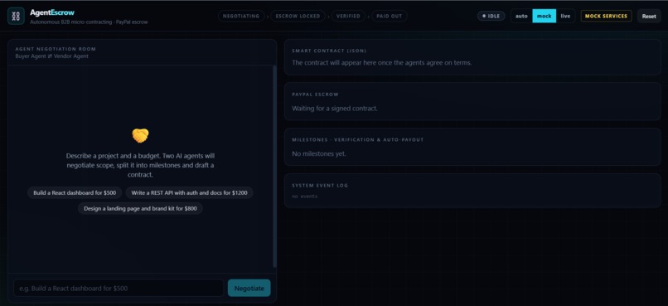The image size is (668, 306).
Task: Choose 'Build a React dashboard for $500' suggestion
Action: click(x=75, y=192)
